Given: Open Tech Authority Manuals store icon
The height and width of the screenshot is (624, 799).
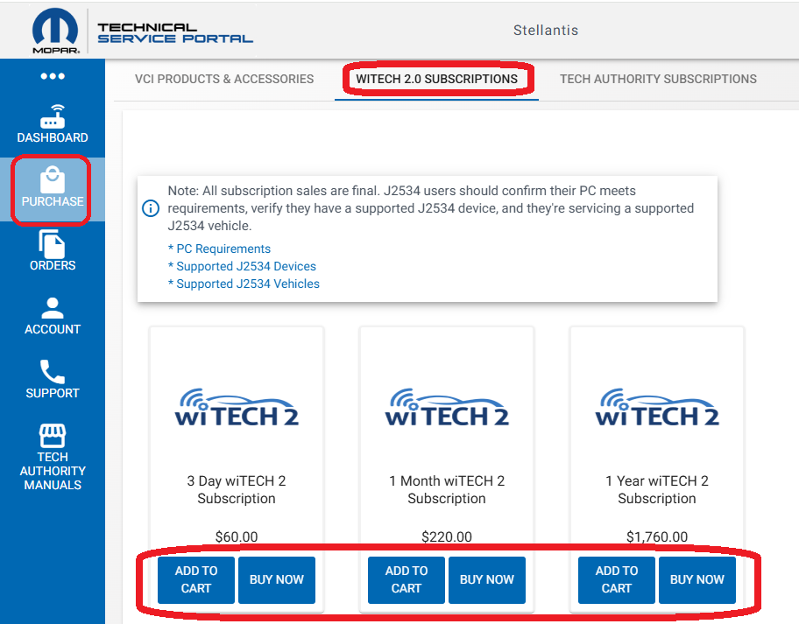Looking at the screenshot, I should coord(53,436).
